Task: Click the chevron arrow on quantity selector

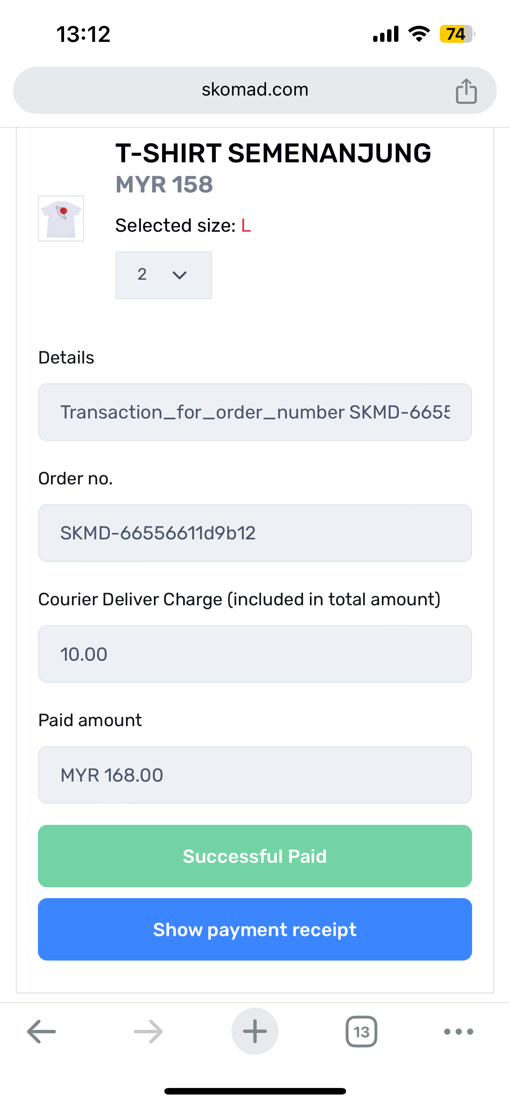Action: (180, 275)
